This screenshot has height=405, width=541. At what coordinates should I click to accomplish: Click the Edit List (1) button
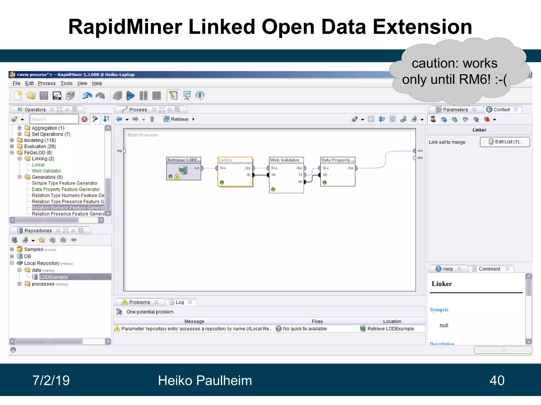point(505,142)
